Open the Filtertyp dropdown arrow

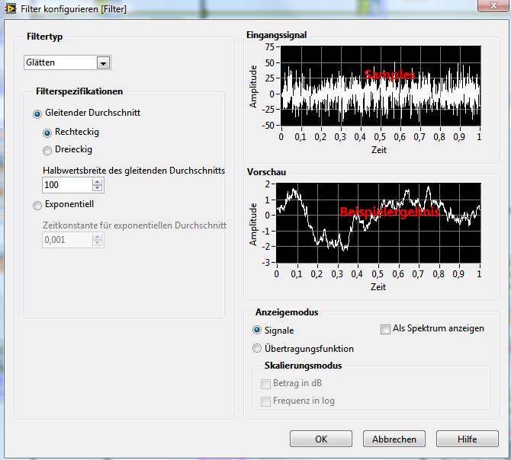click(x=103, y=62)
